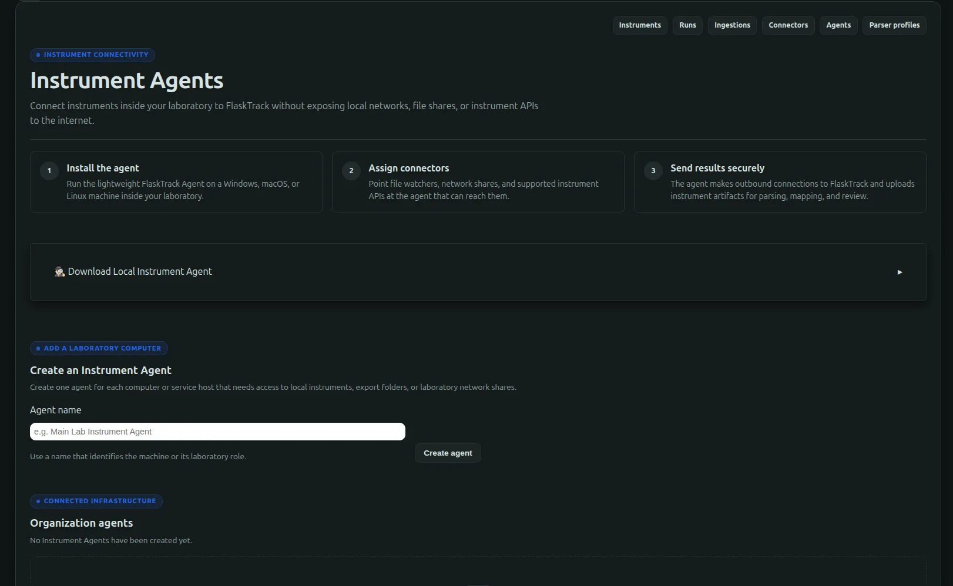The image size is (953, 586).
Task: Click the No Instrument Agents created yet message
Action: [111, 540]
